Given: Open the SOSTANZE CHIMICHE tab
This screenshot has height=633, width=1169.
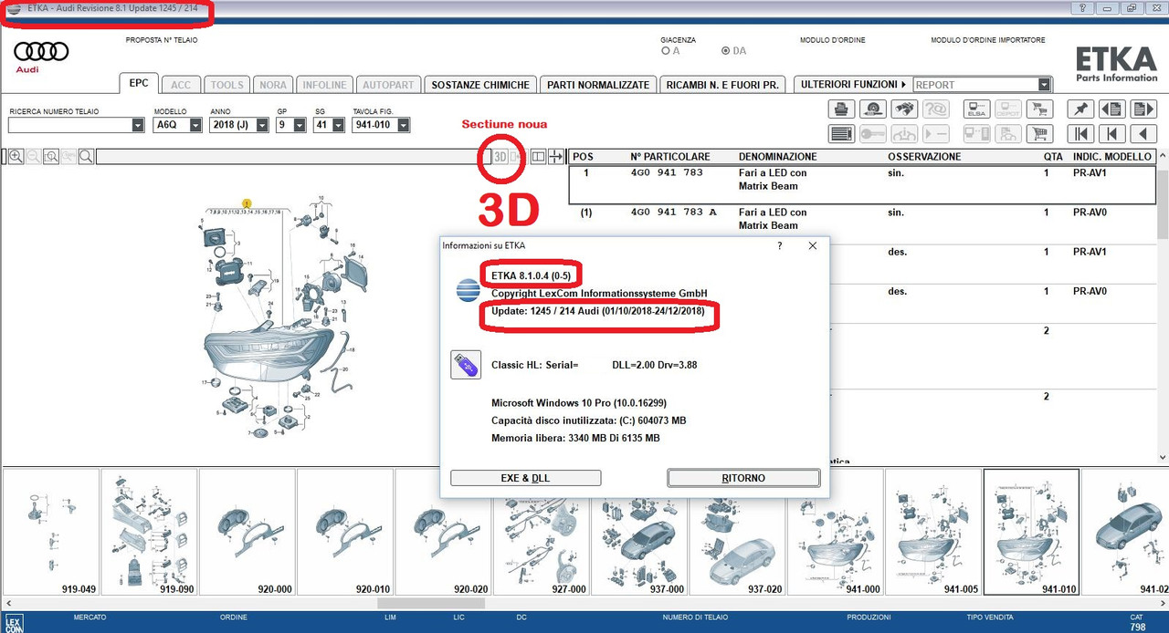Looking at the screenshot, I should [480, 85].
